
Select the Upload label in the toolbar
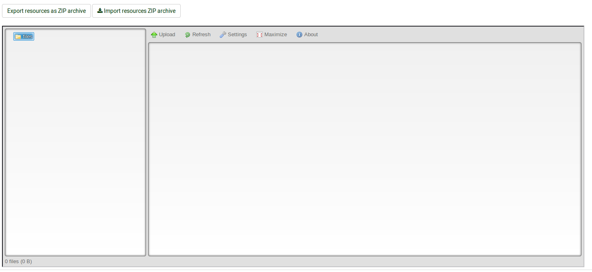coord(167,35)
